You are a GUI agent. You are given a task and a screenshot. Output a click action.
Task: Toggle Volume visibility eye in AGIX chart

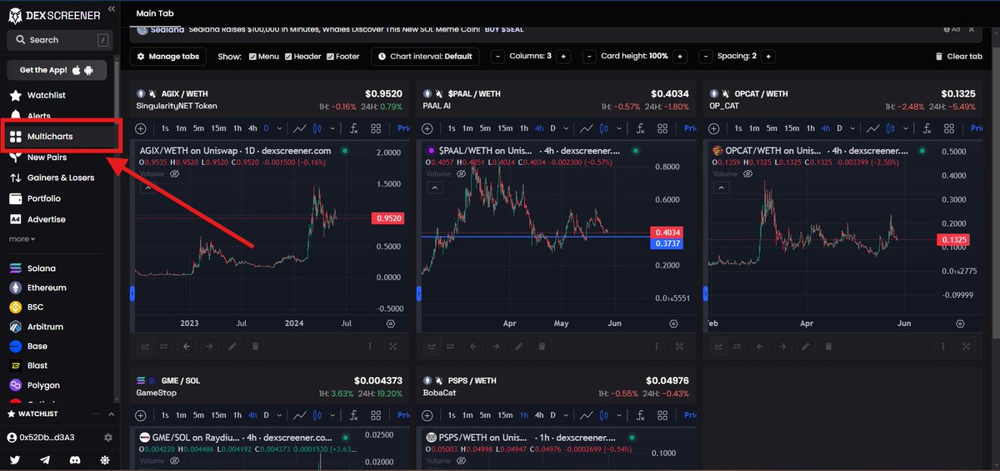[175, 175]
